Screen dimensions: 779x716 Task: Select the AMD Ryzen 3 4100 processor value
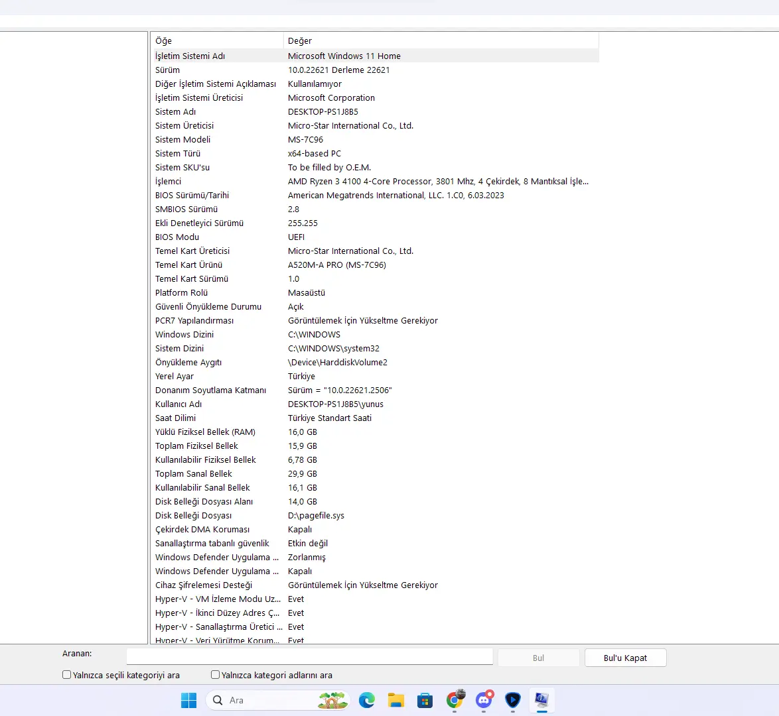(438, 181)
